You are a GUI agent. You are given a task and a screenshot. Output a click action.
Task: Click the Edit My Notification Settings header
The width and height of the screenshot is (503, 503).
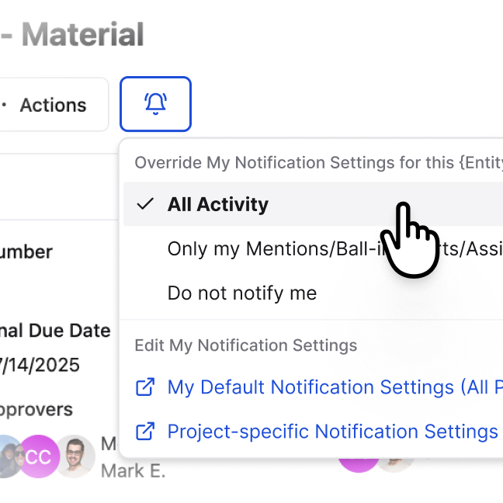[x=245, y=345]
